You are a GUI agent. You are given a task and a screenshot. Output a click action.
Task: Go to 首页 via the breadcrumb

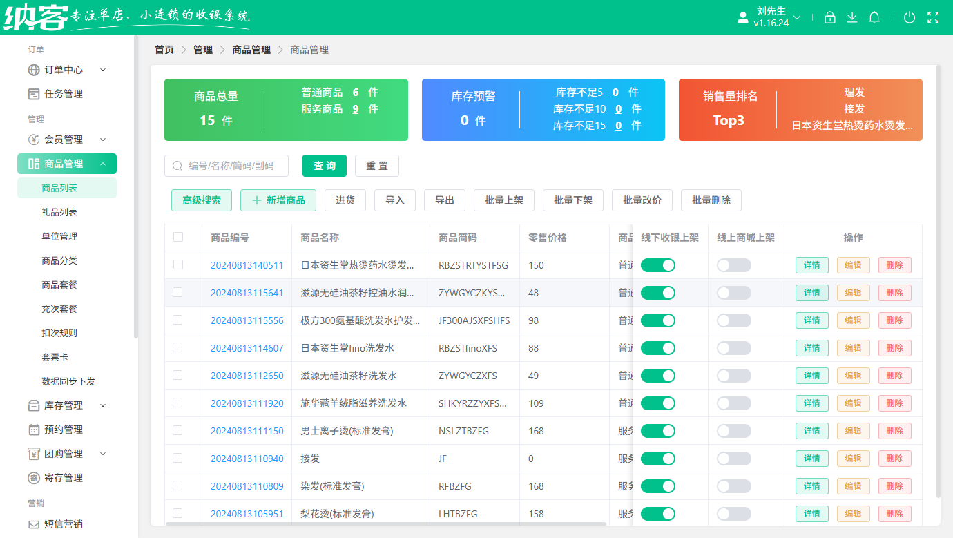pyautogui.click(x=164, y=49)
